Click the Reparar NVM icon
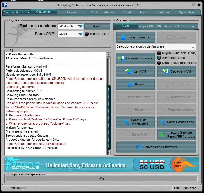The height and width of the screenshot is (193, 204). coord(167,97)
